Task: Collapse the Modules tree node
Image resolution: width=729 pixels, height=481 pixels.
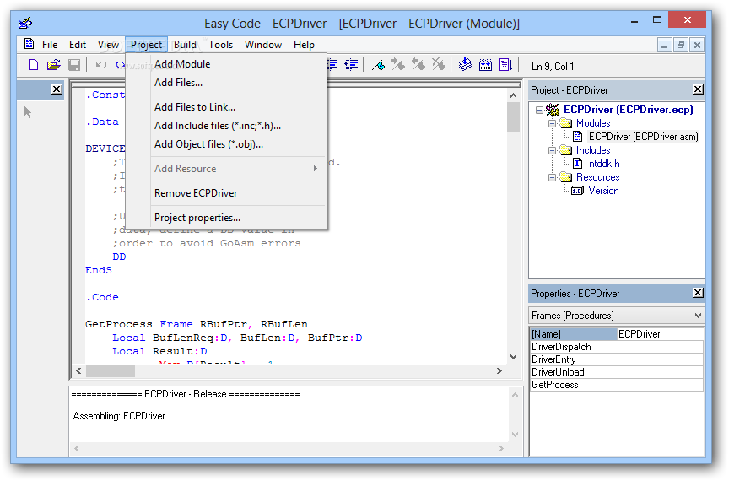Action: click(552, 124)
